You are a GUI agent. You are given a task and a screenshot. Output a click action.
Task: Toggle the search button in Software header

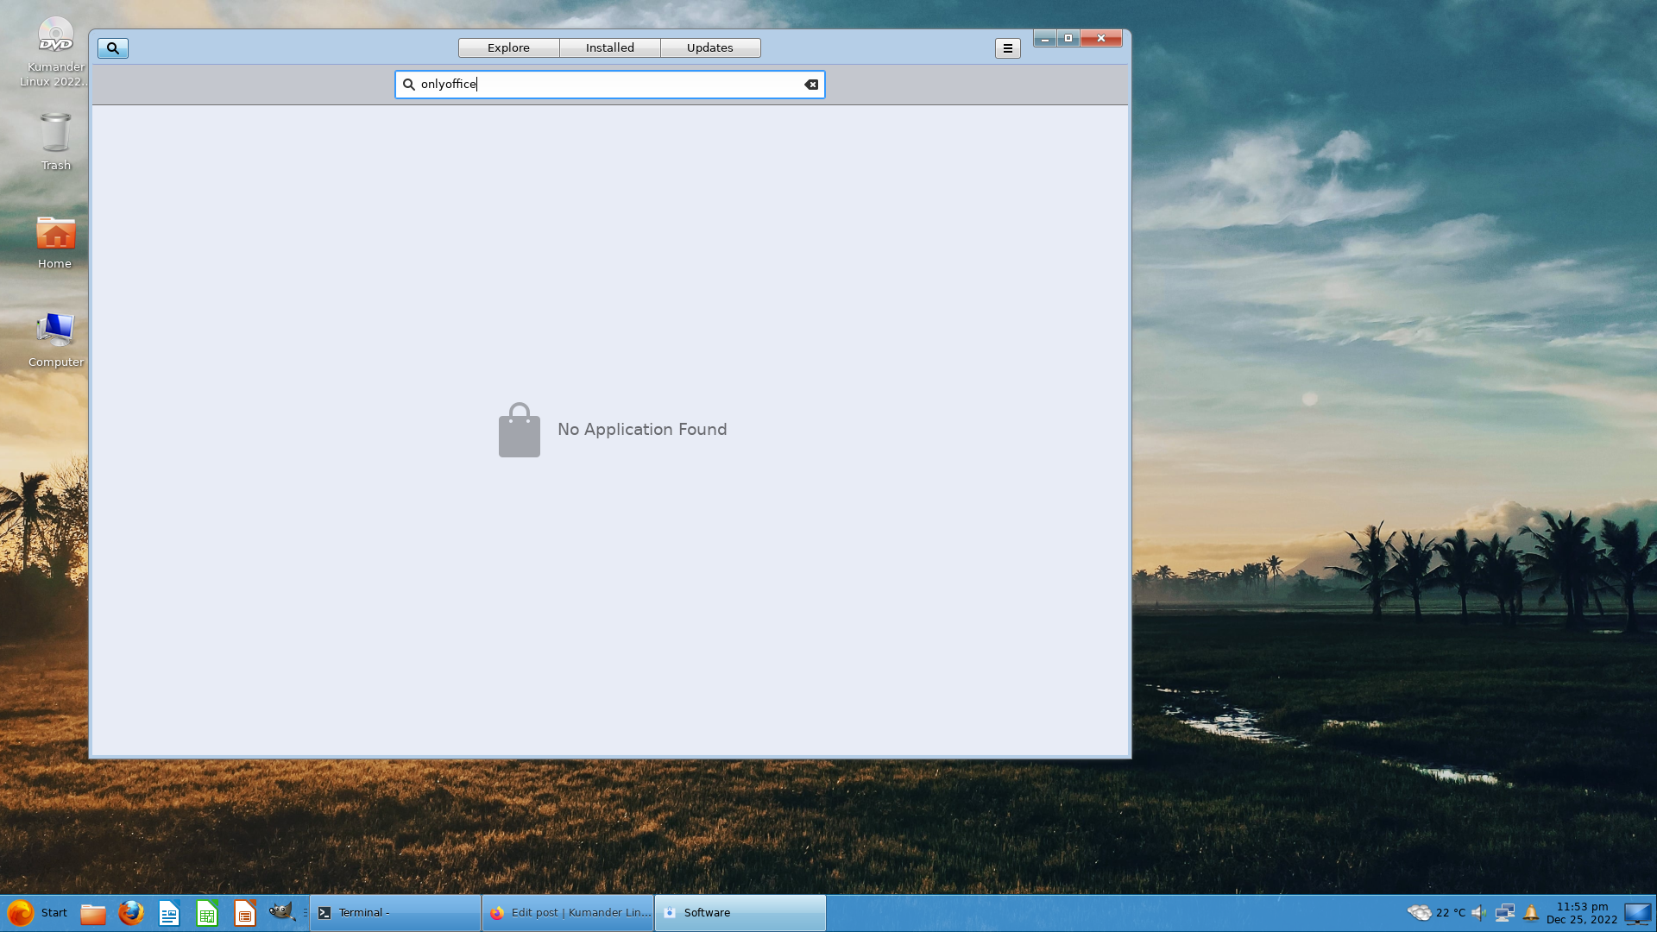113,48
